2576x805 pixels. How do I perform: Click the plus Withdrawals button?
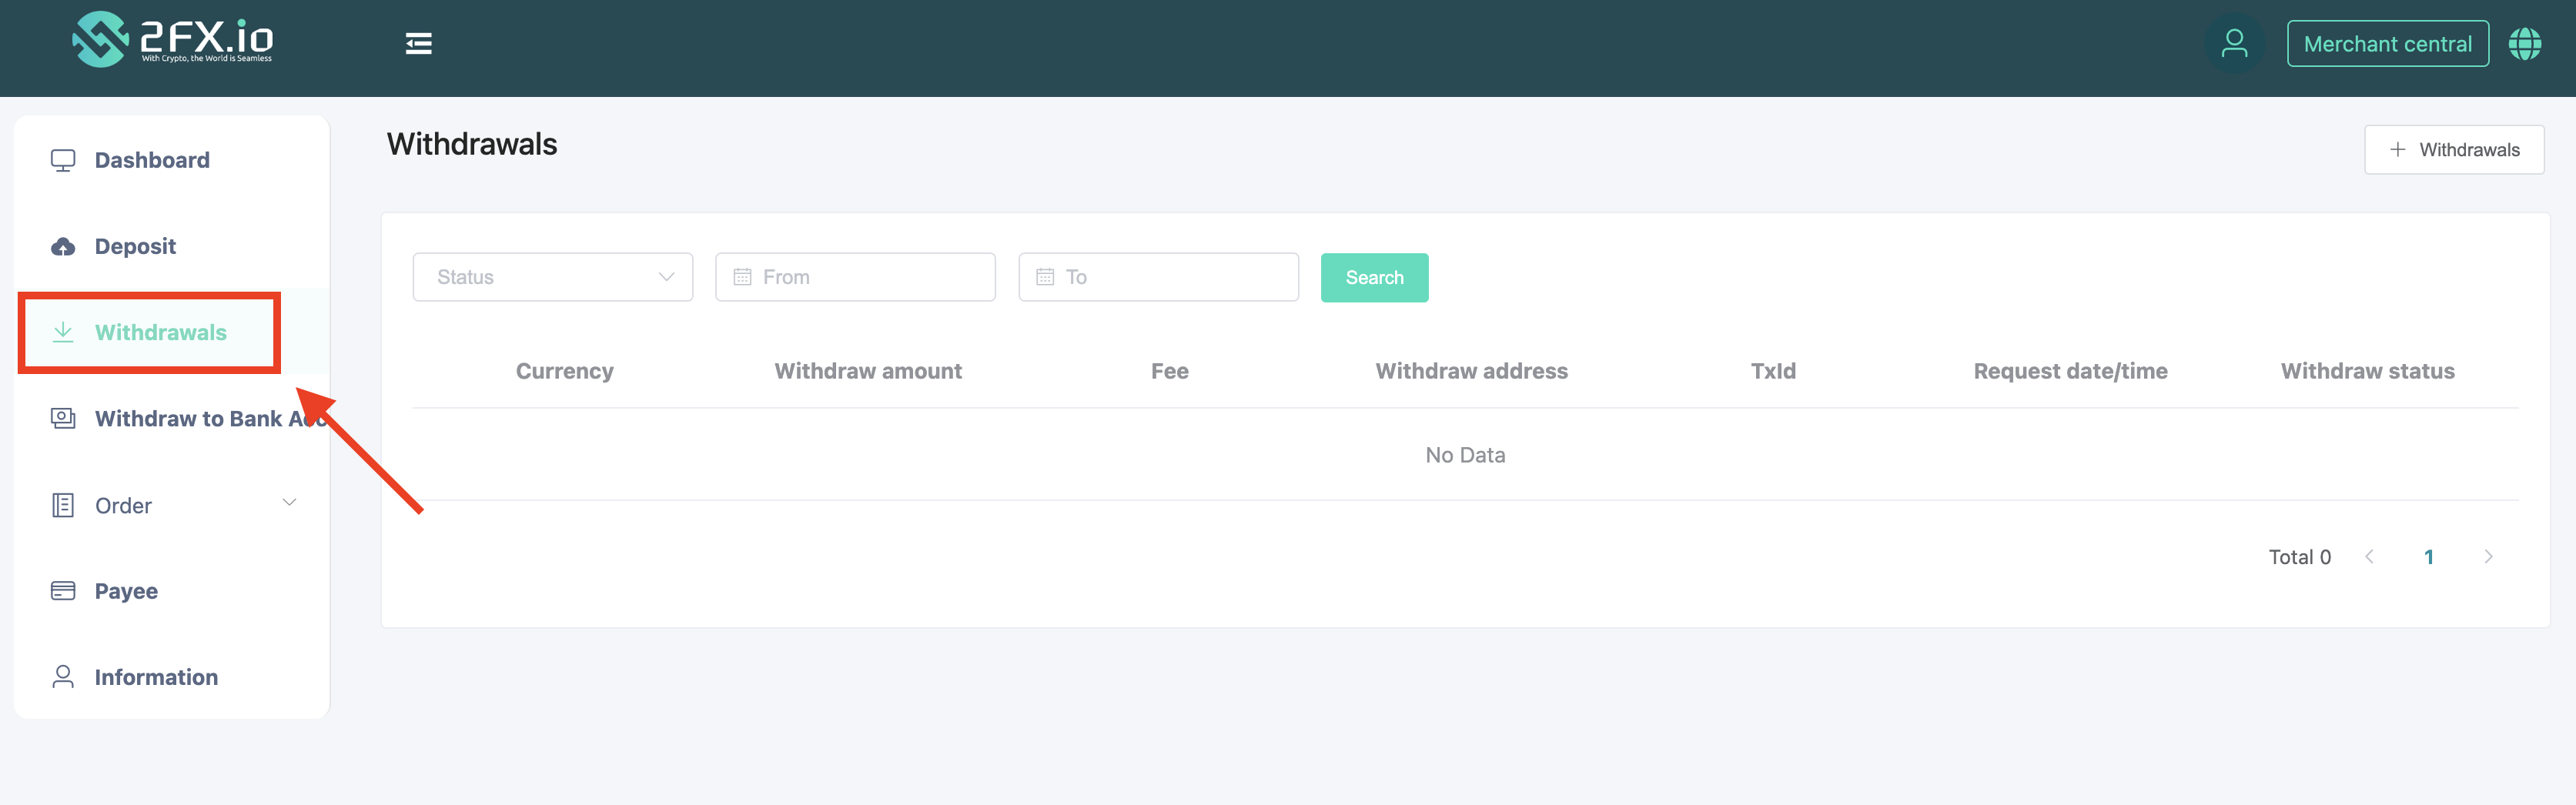[2454, 150]
